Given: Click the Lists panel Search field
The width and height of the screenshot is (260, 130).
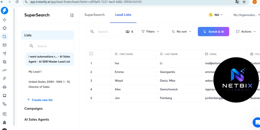Looking at the screenshot, I should (50, 46).
